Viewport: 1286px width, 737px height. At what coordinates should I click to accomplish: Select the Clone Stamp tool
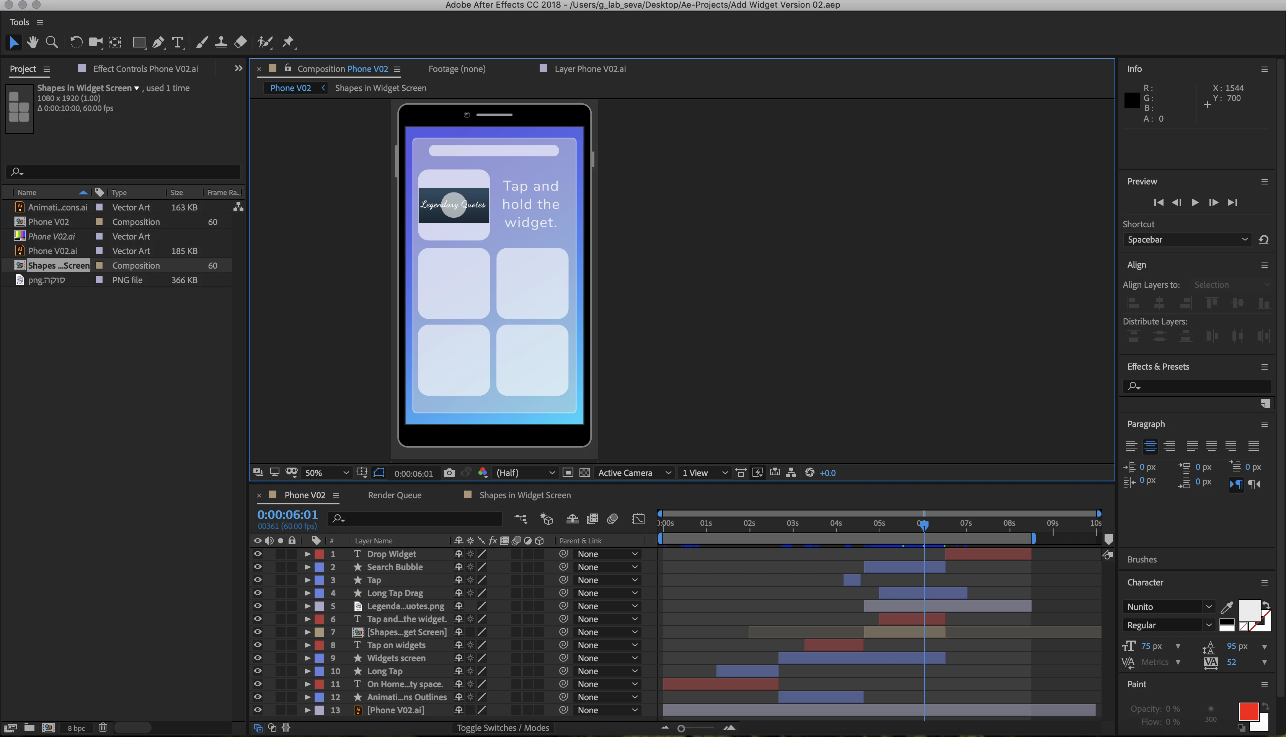tap(221, 42)
